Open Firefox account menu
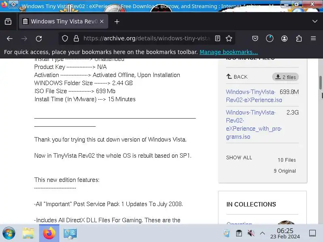 (284, 38)
